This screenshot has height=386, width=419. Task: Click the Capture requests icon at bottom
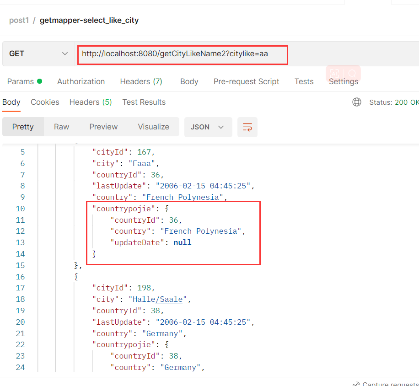356,384
